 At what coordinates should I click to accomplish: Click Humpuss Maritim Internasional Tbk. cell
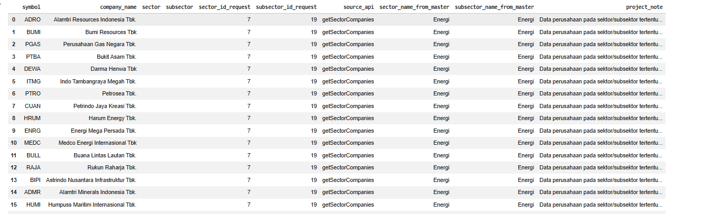tap(93, 205)
